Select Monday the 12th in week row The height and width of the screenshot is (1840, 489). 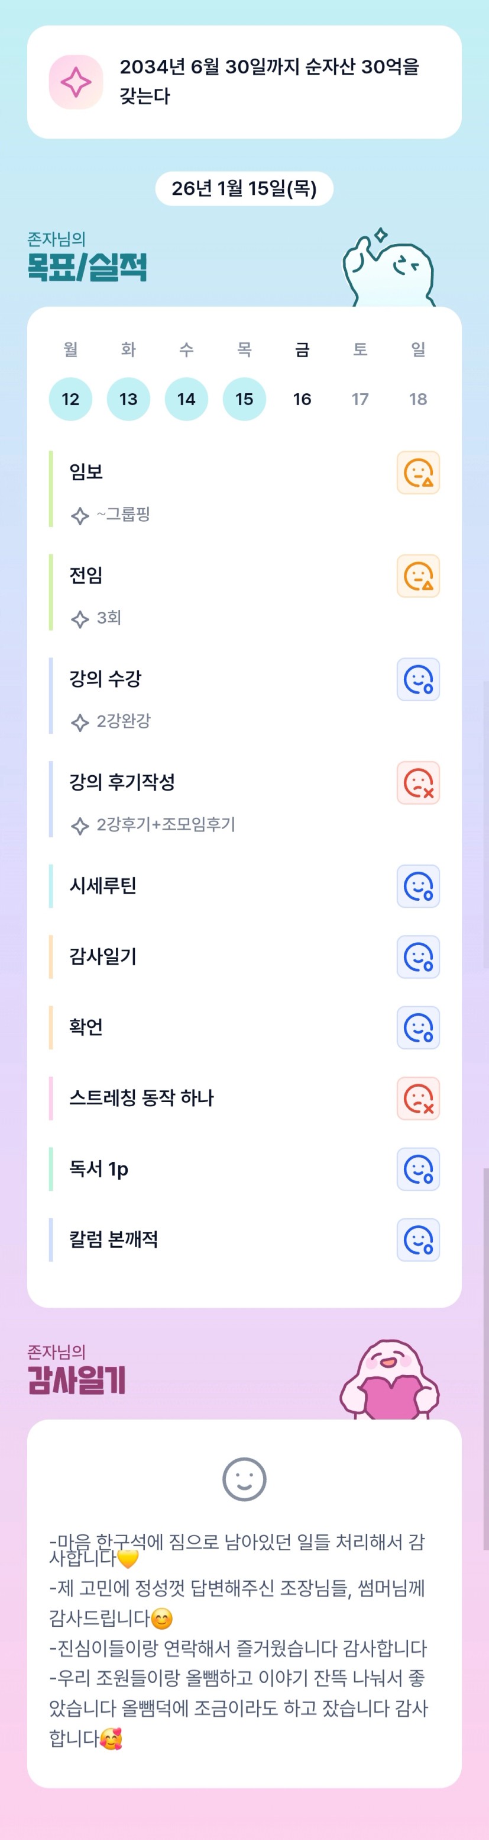point(70,399)
